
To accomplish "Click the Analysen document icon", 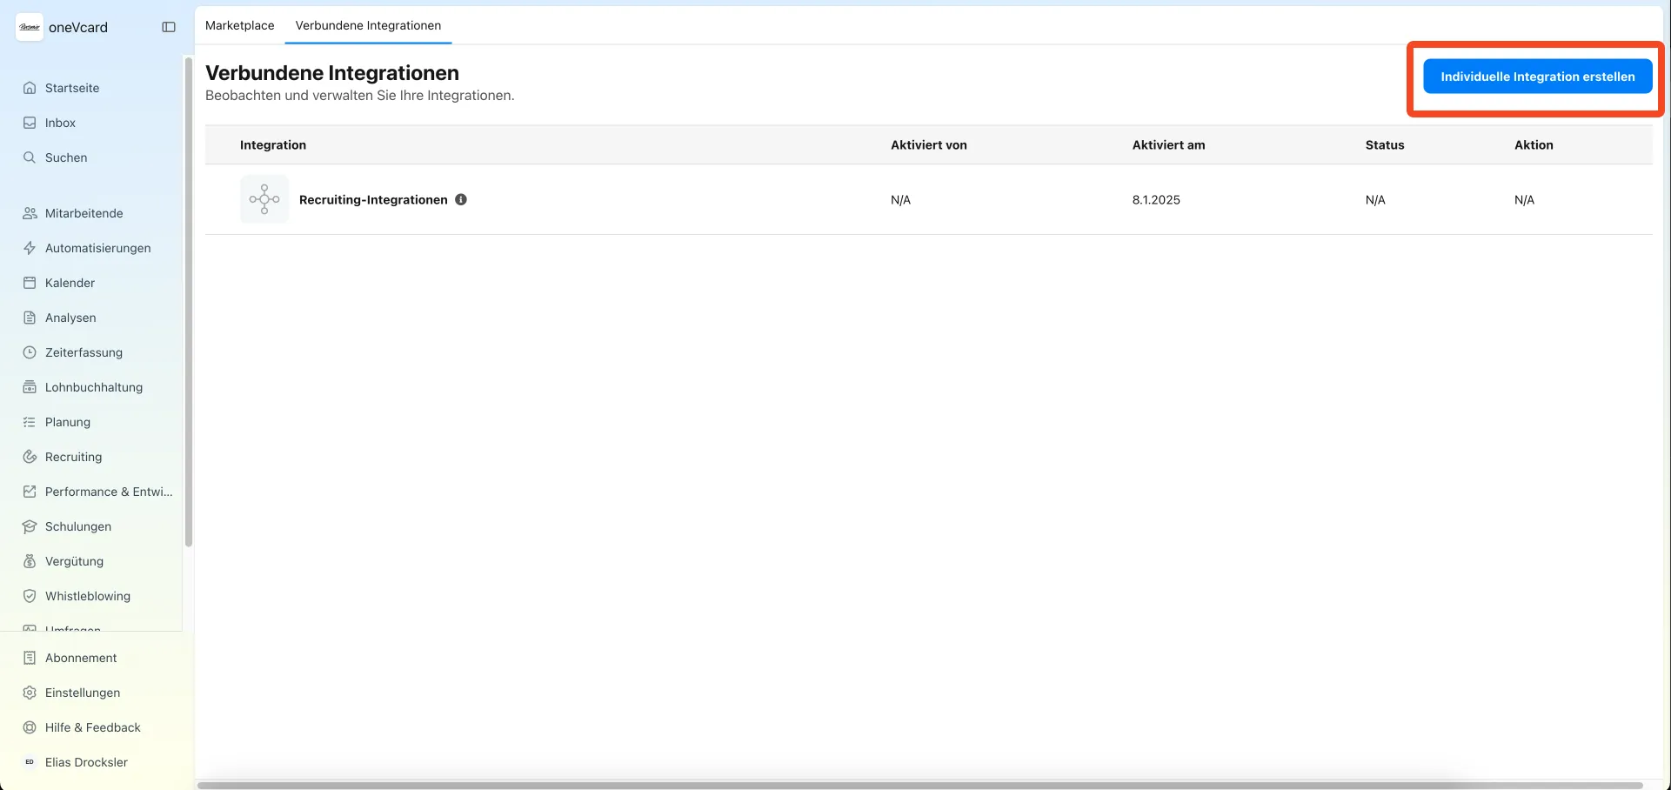I will click(30, 318).
